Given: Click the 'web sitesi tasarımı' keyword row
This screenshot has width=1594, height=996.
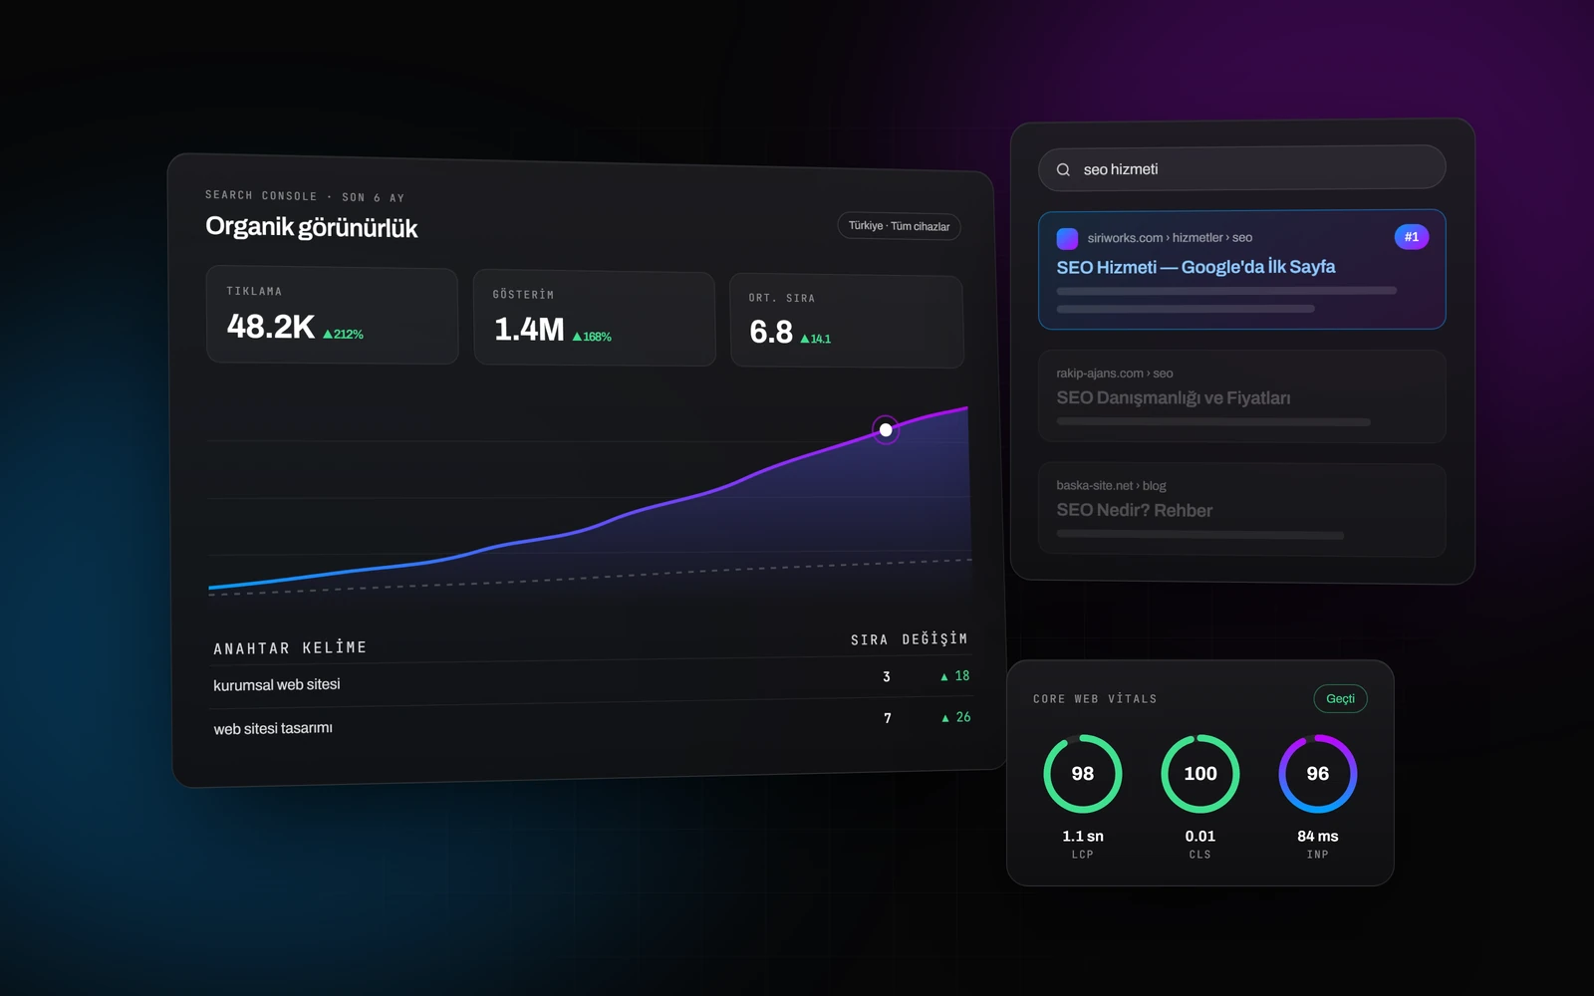Looking at the screenshot, I should click(592, 723).
